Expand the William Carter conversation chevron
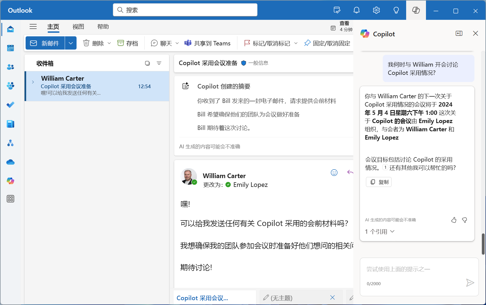This screenshot has width=486, height=305. (x=33, y=82)
